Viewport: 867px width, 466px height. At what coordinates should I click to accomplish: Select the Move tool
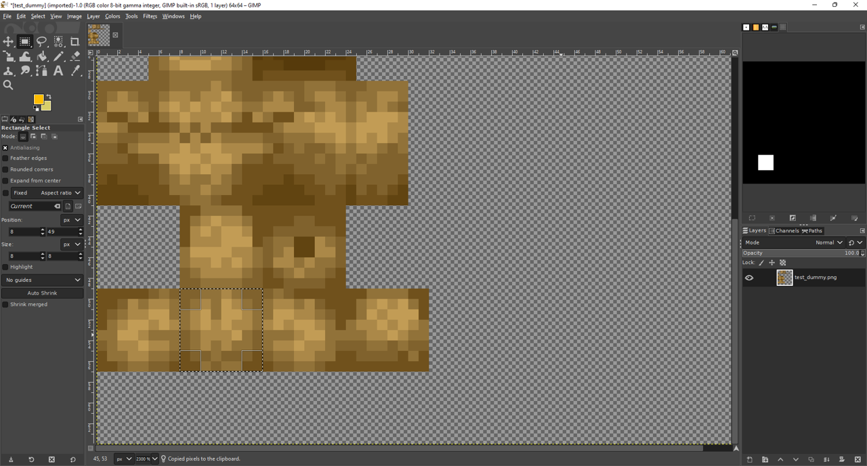coord(8,41)
